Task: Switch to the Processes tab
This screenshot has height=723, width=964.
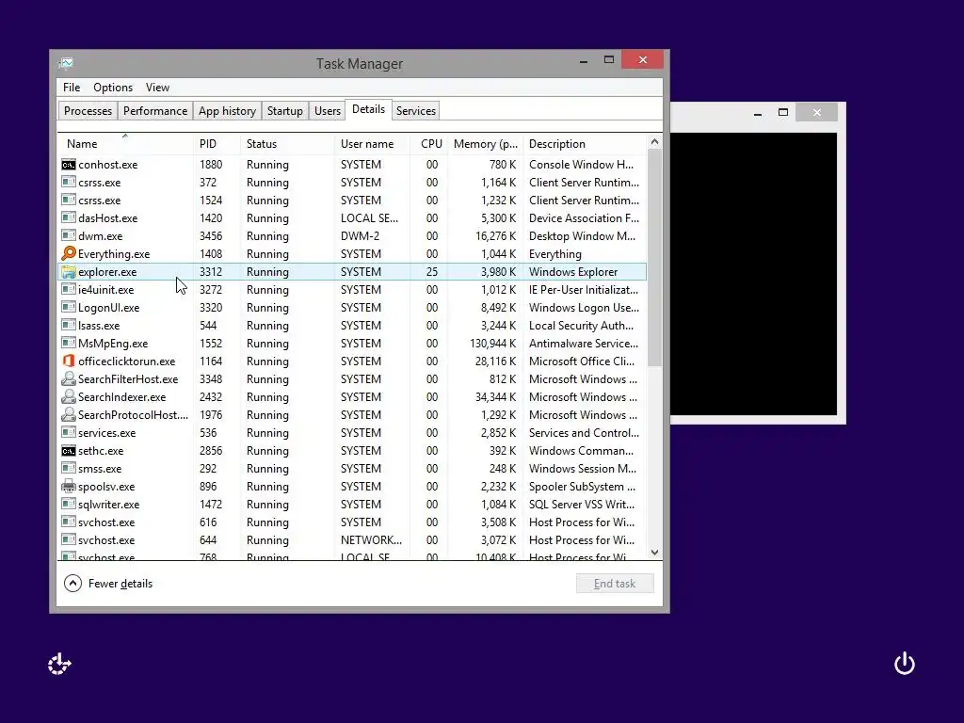Action: click(x=88, y=111)
